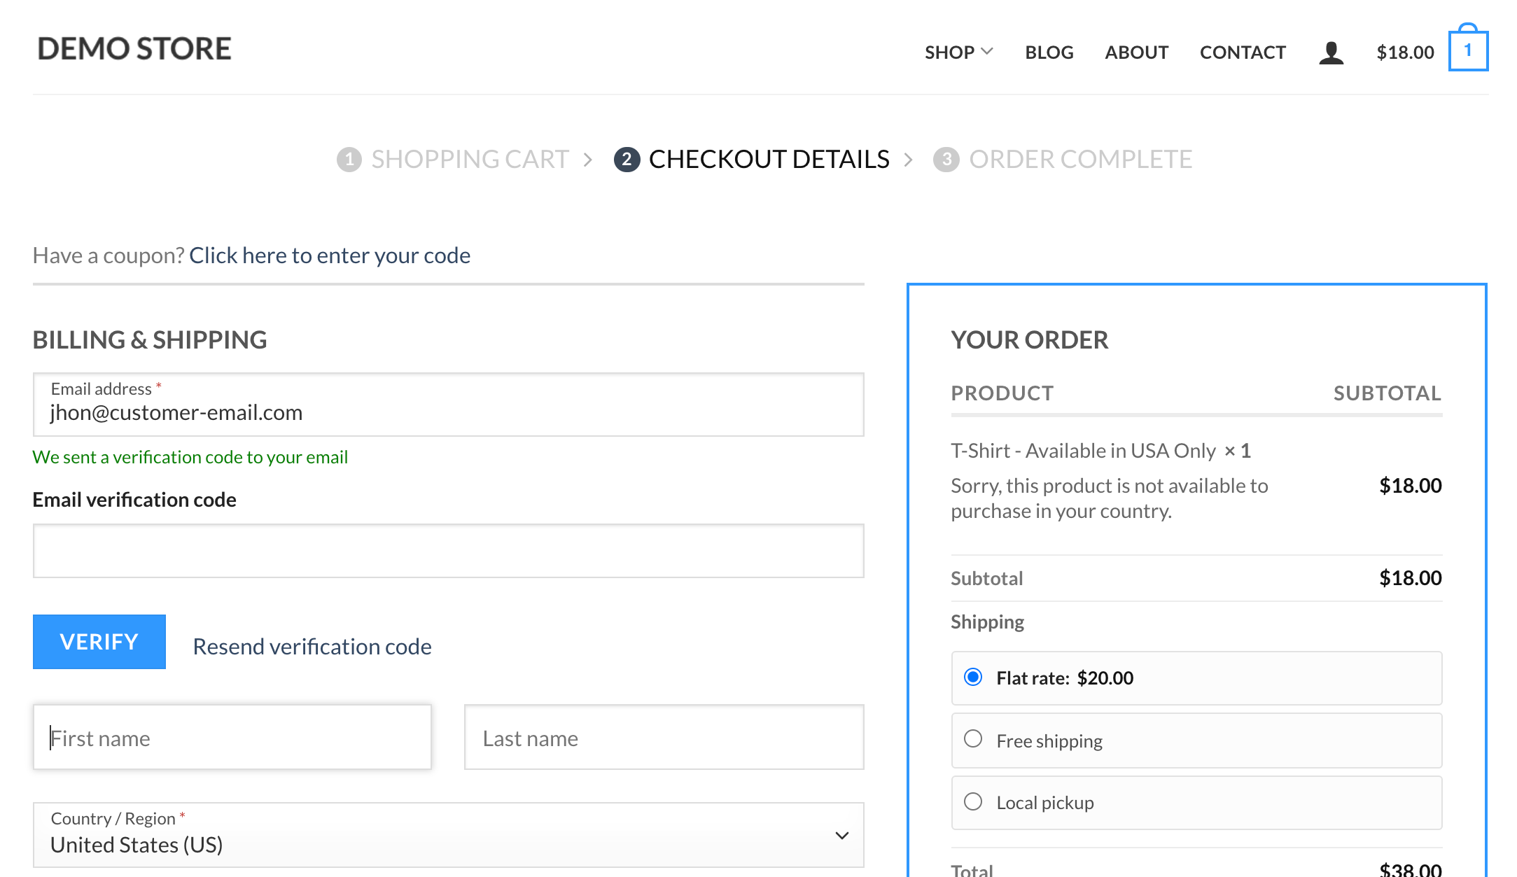Go to the BLOG menu item
Screen dimensions: 1517x877
(1049, 52)
